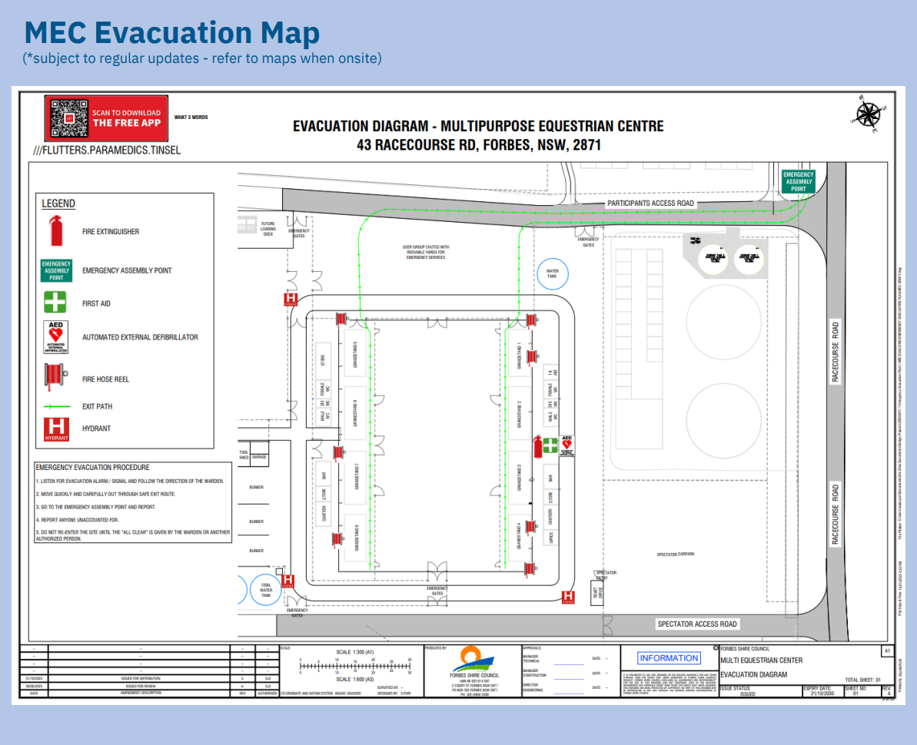Click the Spectator Access Road label
Image resolution: width=917 pixels, height=745 pixels.
(x=696, y=624)
